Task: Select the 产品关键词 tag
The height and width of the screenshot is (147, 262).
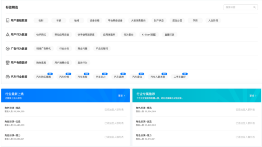Action: (102, 49)
